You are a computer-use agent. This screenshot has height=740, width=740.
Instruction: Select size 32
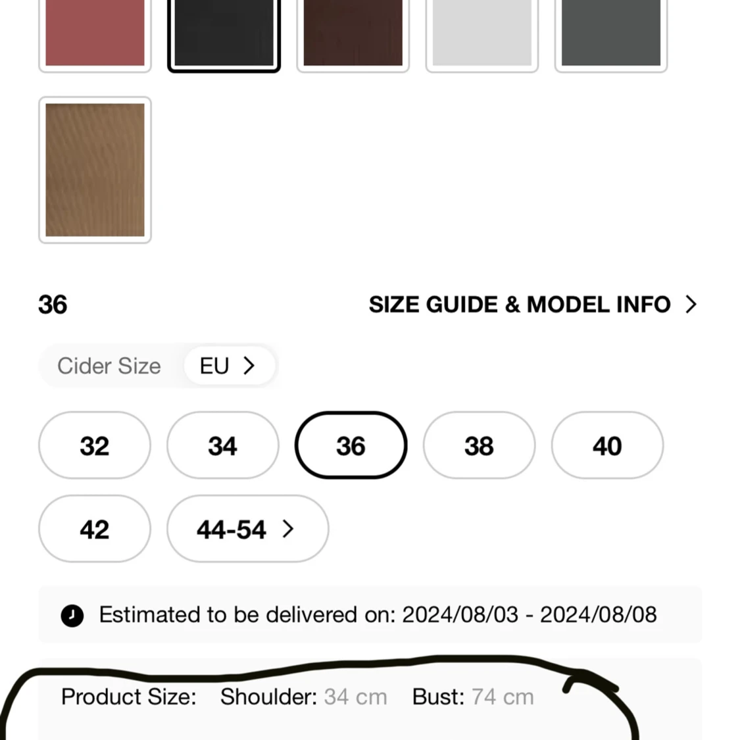pos(95,446)
